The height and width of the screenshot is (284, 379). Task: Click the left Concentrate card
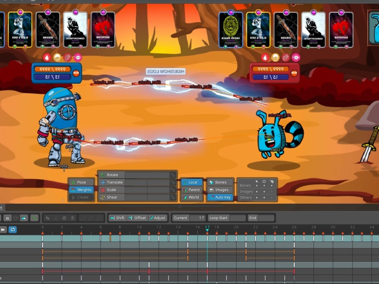tap(75, 30)
